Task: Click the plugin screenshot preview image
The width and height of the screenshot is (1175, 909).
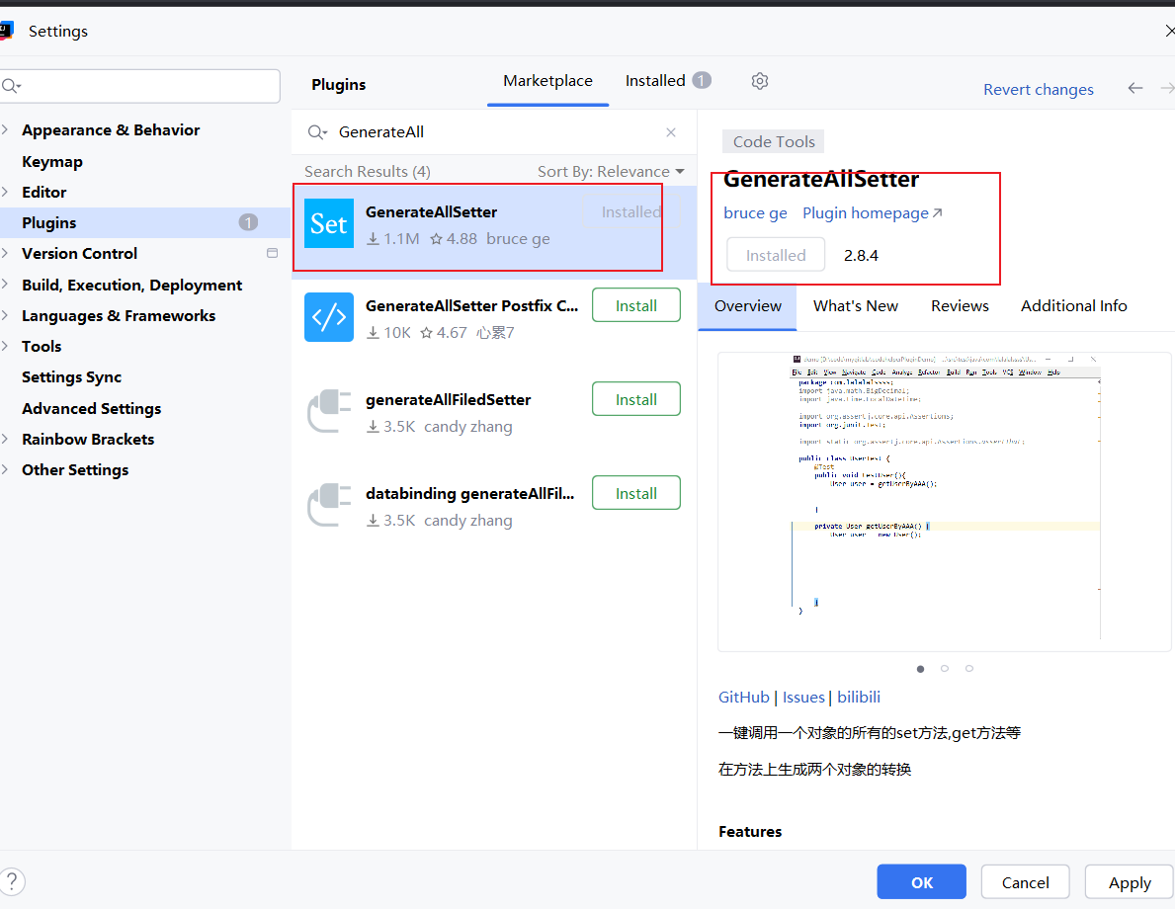Action: (944, 501)
